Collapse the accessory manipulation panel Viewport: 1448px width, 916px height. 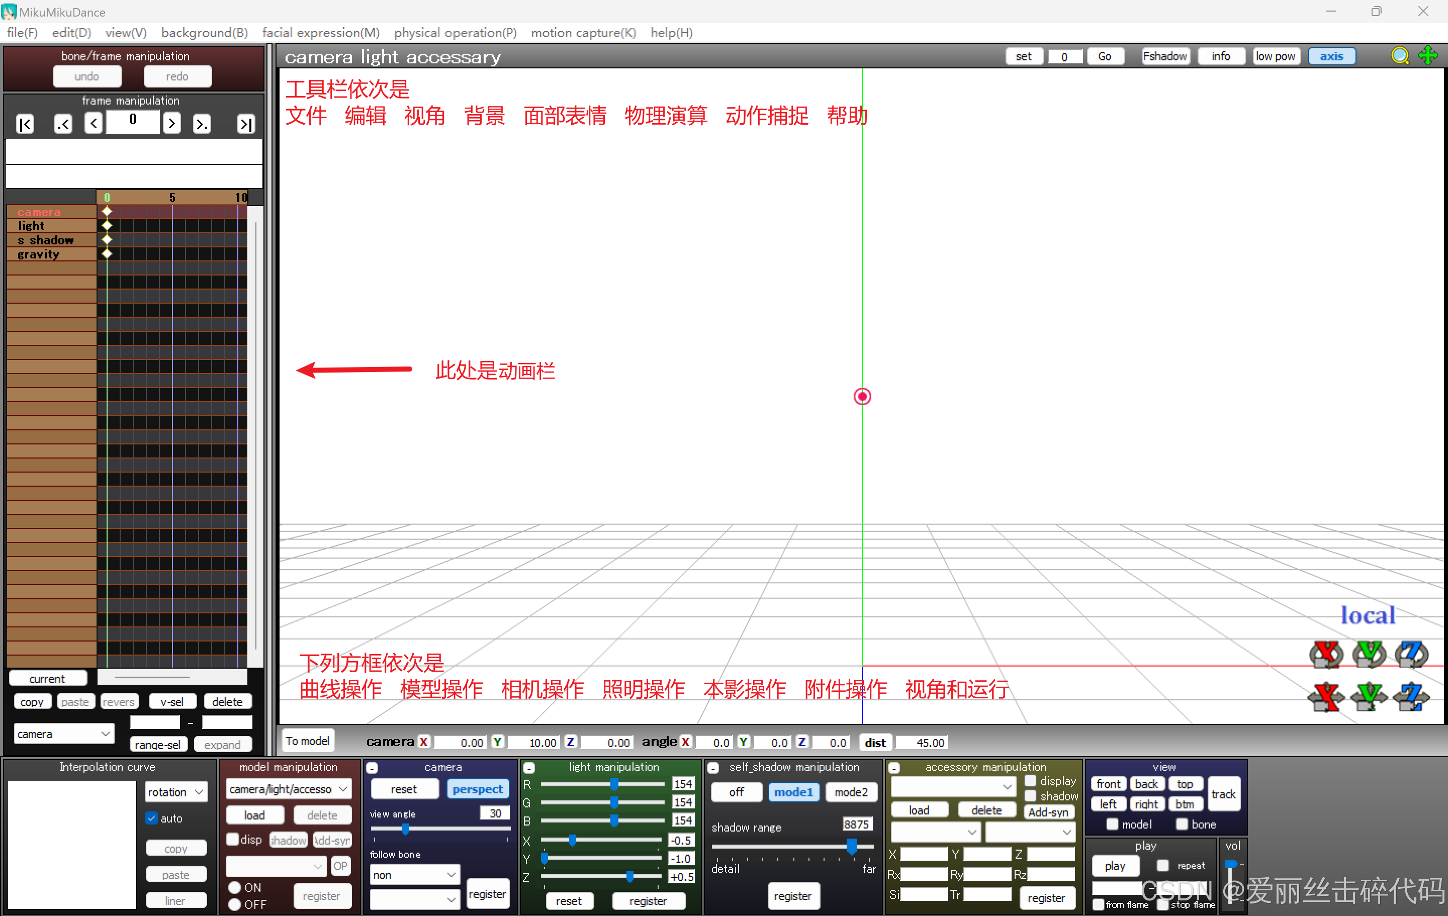point(894,769)
